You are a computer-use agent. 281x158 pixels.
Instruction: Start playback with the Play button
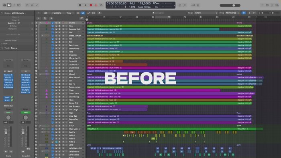coord(86,5)
